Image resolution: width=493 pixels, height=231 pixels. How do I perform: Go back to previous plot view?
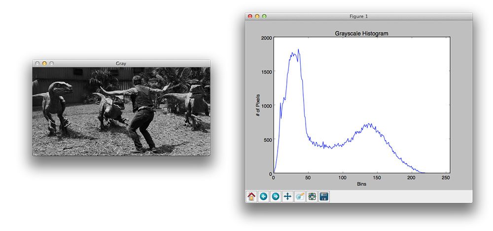pyautogui.click(x=263, y=197)
